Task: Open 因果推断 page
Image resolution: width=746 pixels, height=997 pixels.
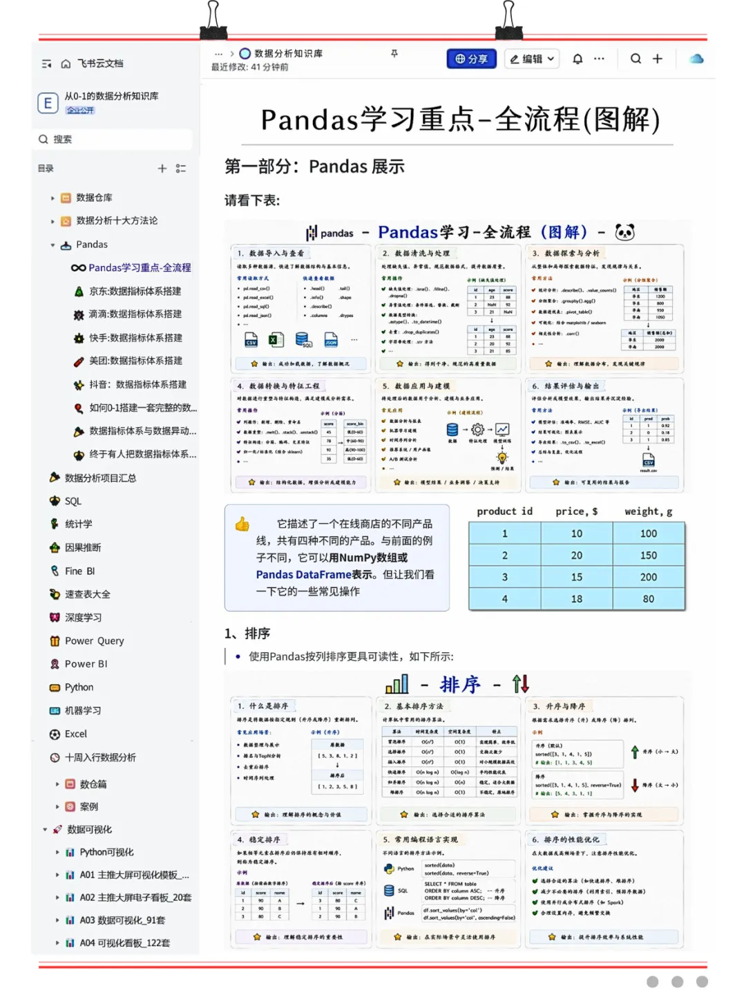Action: (83, 548)
